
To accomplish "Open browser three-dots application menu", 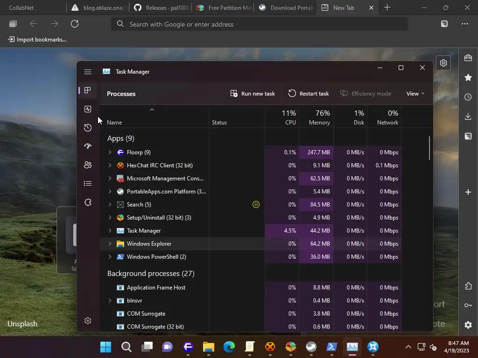I will point(465,24).
